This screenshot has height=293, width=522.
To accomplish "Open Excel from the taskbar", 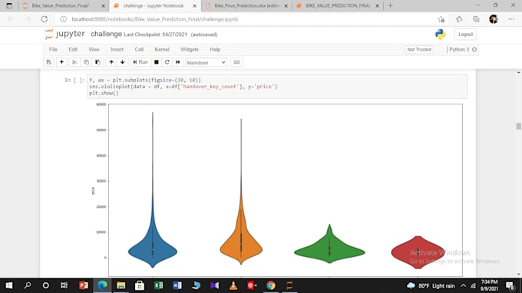I will pos(158,285).
